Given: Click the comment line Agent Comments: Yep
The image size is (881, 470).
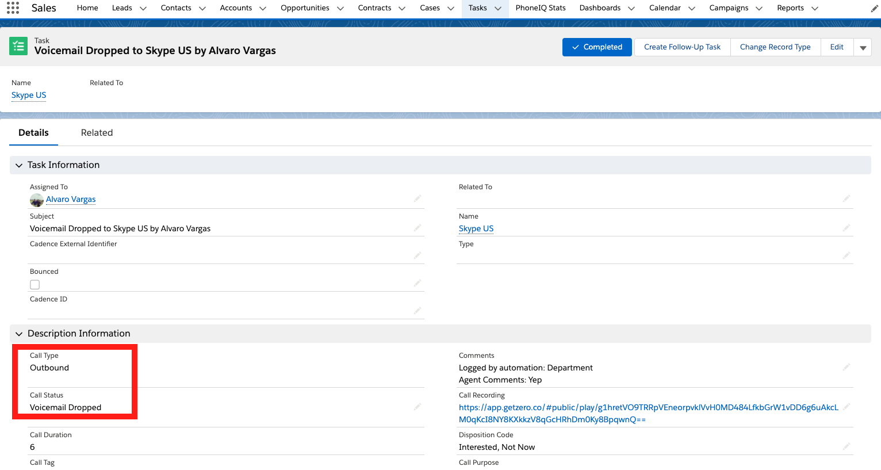Looking at the screenshot, I should tap(500, 380).
